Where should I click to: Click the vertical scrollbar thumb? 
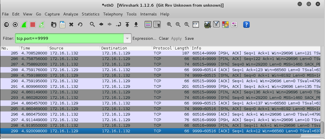pyautogui.click(x=322, y=128)
